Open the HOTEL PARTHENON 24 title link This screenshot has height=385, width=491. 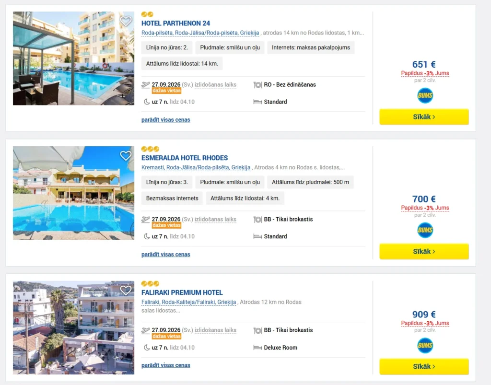click(x=175, y=23)
